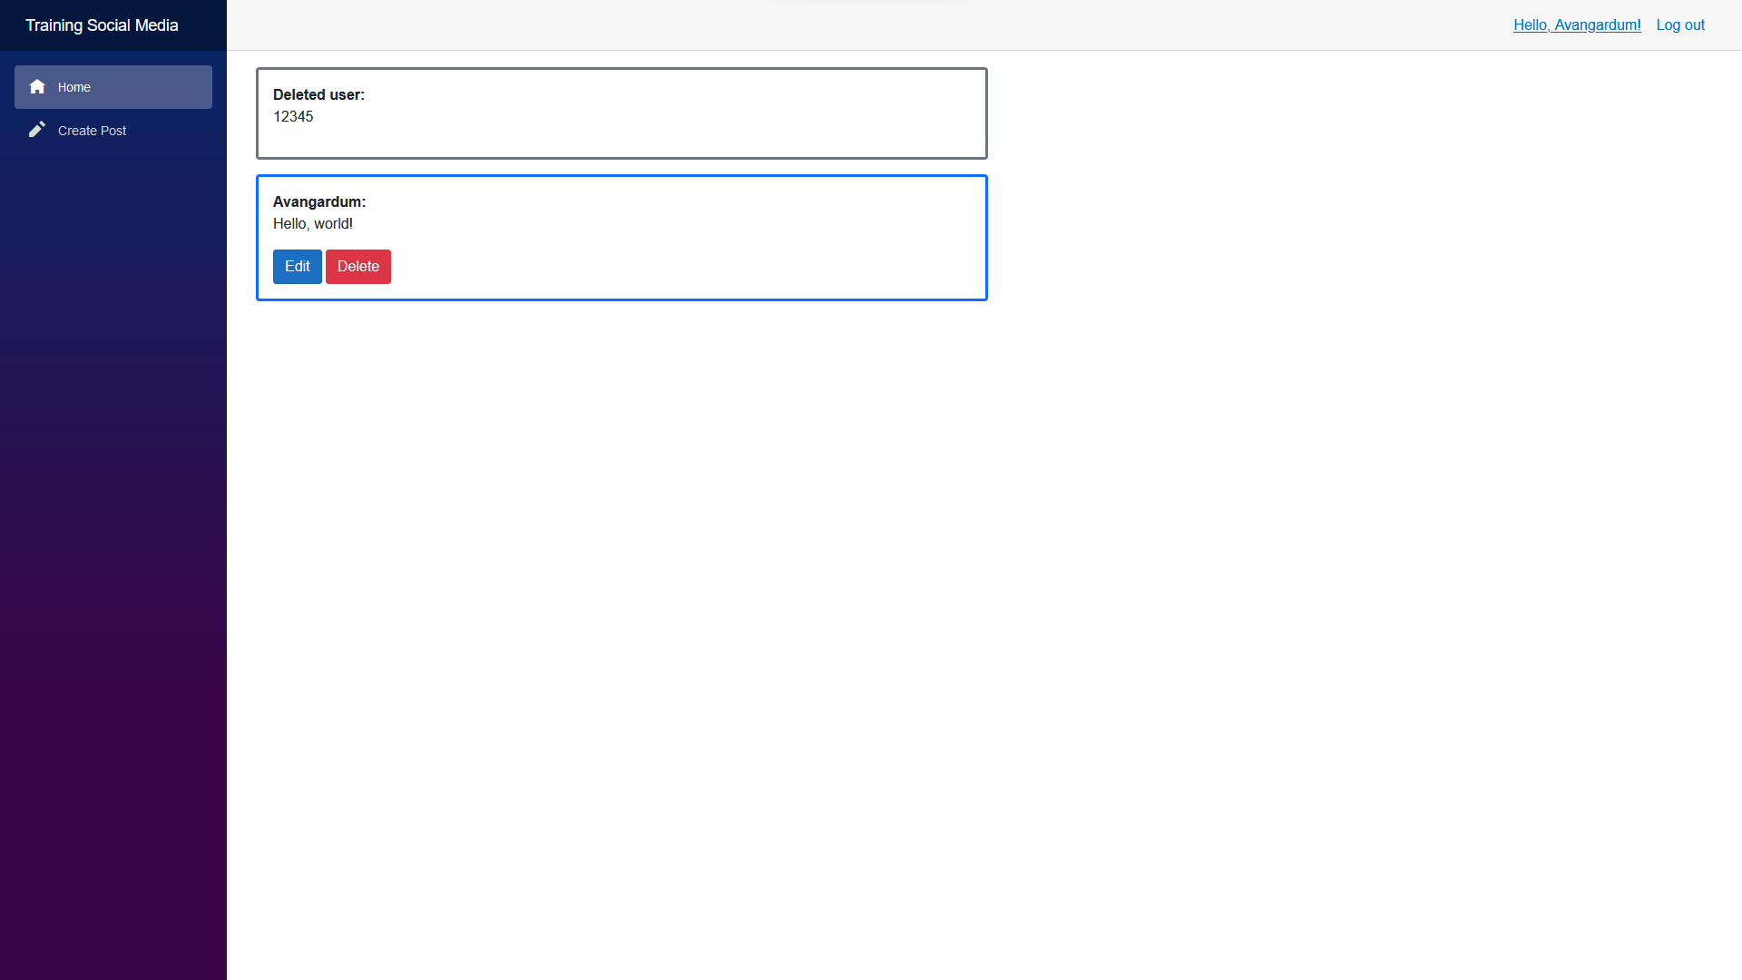Go to the Home sidebar item
1742x980 pixels.
tap(113, 87)
